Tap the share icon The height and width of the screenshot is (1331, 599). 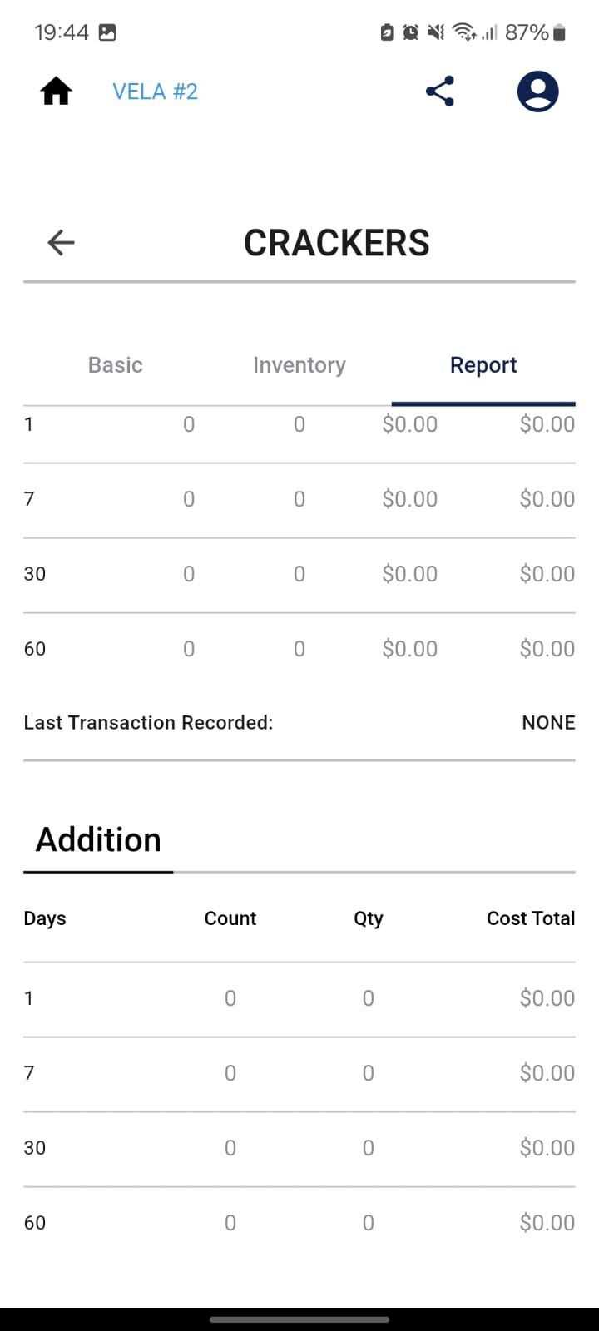(x=440, y=92)
